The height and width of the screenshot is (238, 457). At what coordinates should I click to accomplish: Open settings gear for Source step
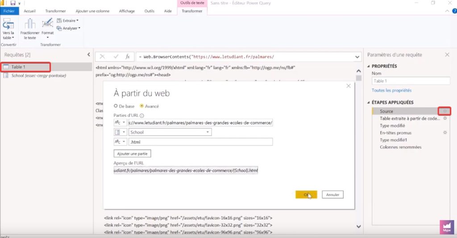(x=445, y=111)
